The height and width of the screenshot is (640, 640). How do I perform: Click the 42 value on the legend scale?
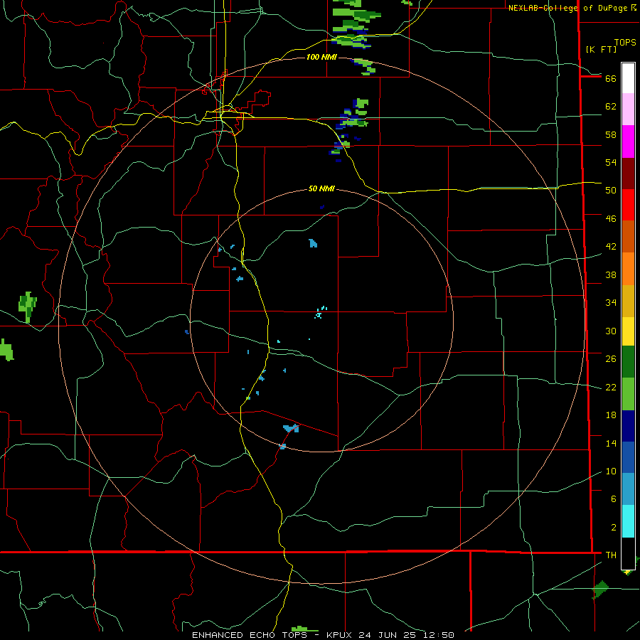pyautogui.click(x=611, y=247)
